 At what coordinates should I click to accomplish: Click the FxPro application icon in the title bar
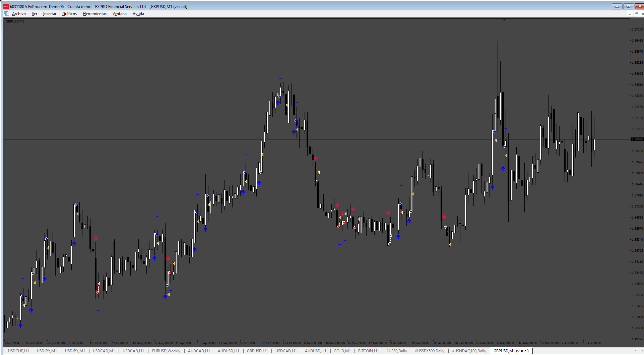click(6, 6)
